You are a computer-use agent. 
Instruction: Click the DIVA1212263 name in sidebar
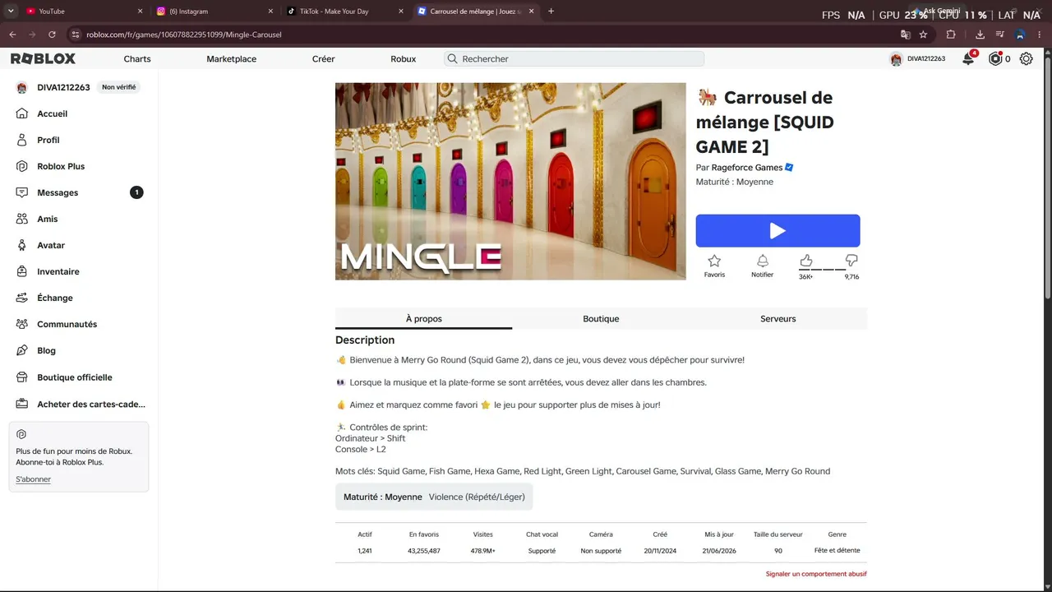[63, 87]
